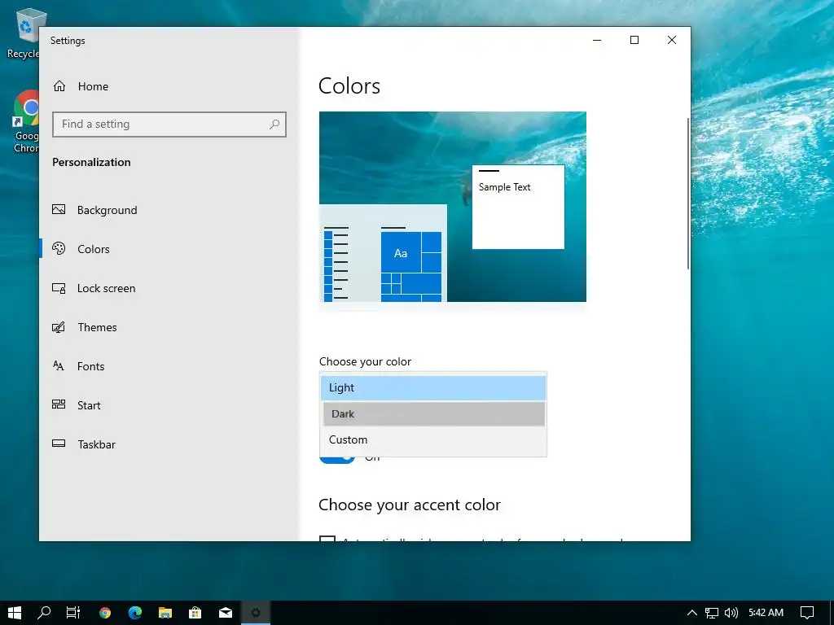Click the Settings window vertical scrollbar
Screen dimensions: 834x625
687,193
